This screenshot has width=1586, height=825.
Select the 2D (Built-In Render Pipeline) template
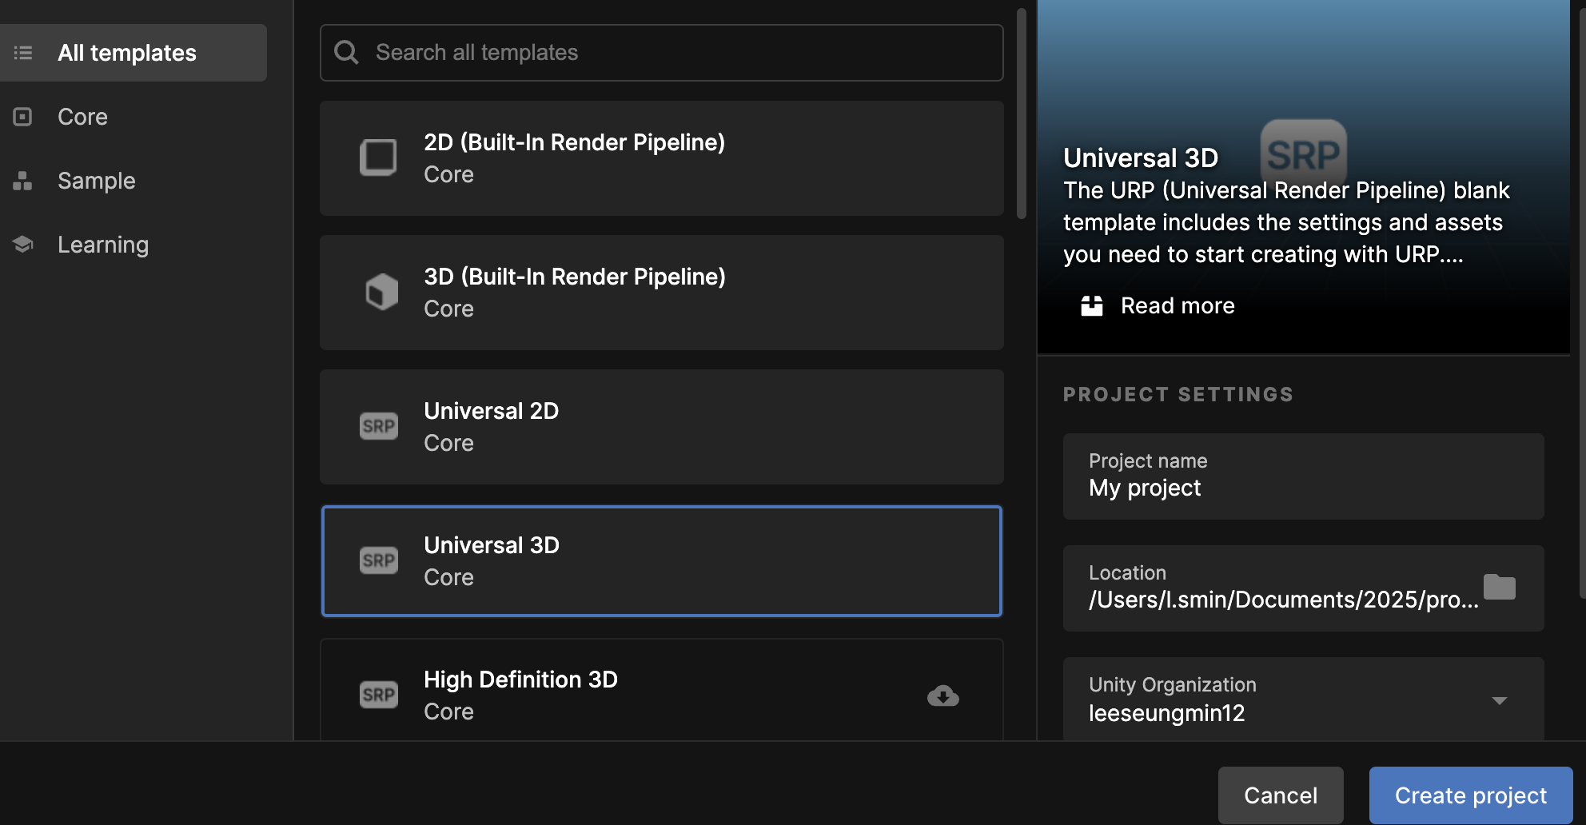pyautogui.click(x=662, y=158)
